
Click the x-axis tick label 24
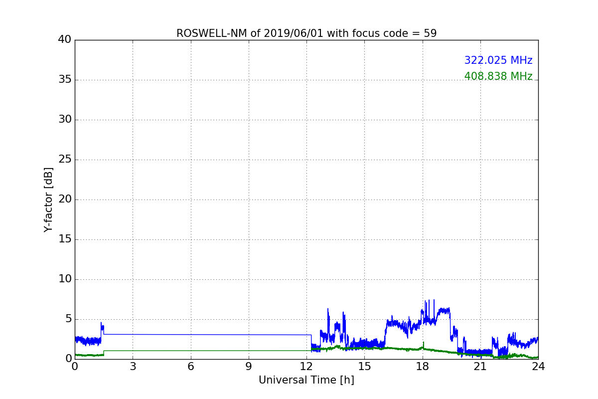[x=538, y=366]
